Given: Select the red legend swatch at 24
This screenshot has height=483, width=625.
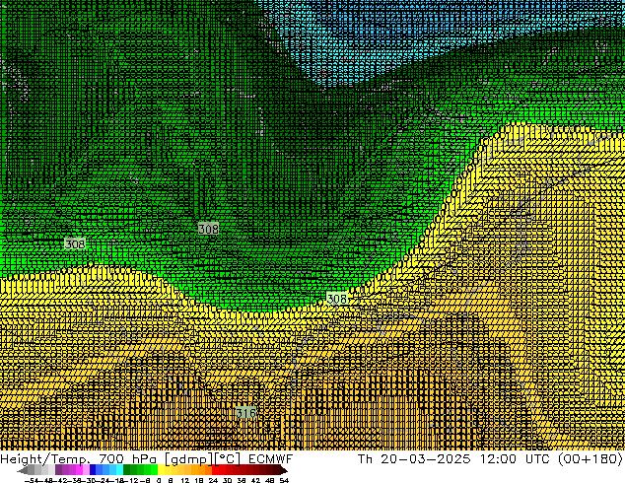Looking at the screenshot, I should coord(215,470).
